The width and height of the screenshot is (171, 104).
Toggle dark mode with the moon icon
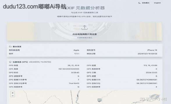139,3
